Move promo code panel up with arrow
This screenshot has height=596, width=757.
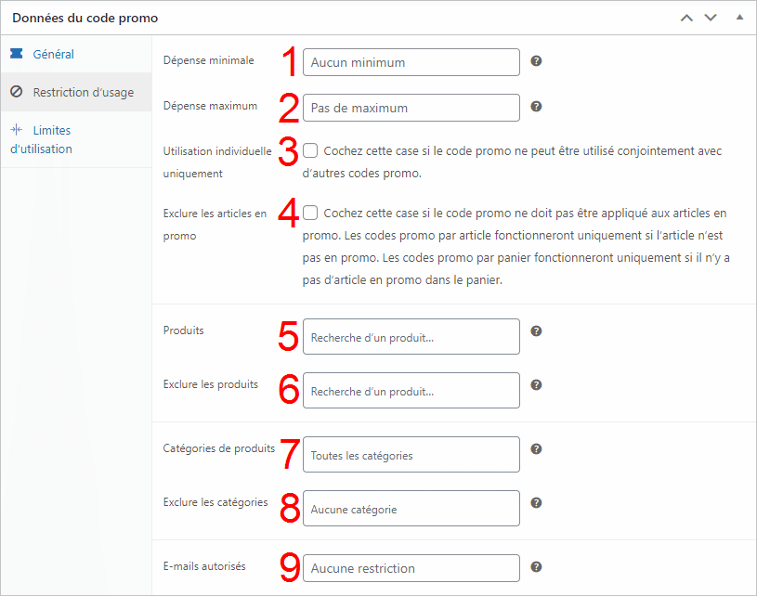coord(686,18)
